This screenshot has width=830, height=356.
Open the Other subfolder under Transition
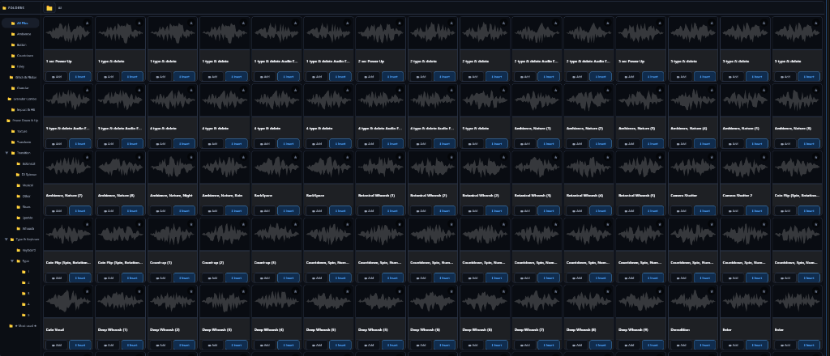[20, 196]
